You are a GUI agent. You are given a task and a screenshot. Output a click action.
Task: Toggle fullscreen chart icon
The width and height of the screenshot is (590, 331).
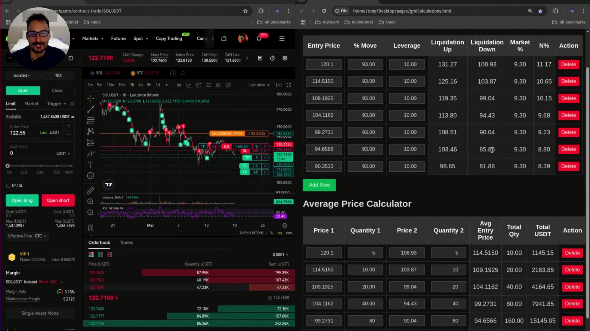click(289, 85)
